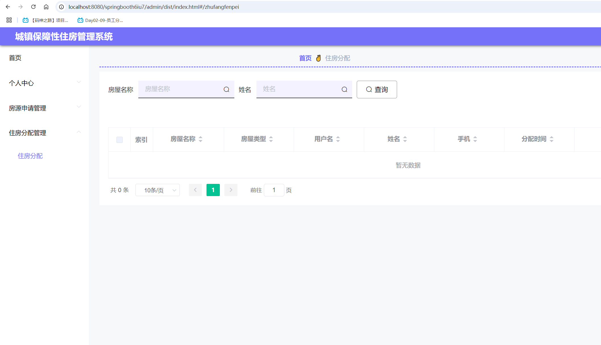
Task: Click the 暂无数据 empty table text
Action: point(408,165)
